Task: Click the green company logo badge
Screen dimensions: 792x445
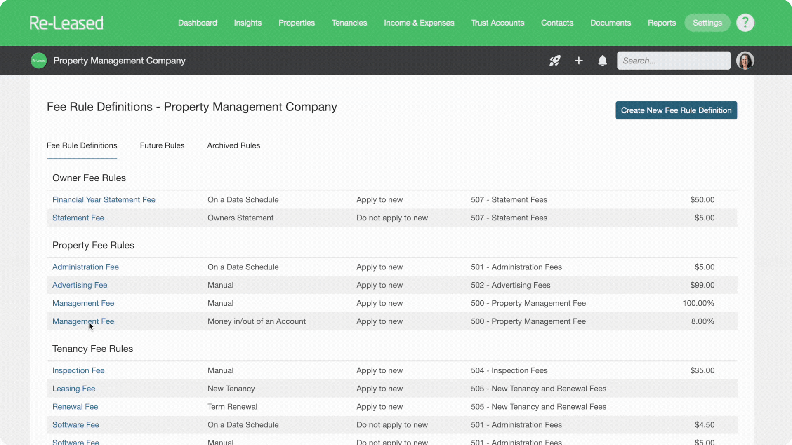Action: coord(39,61)
